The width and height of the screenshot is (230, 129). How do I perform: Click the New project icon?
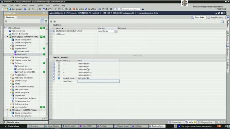tap(3, 9)
